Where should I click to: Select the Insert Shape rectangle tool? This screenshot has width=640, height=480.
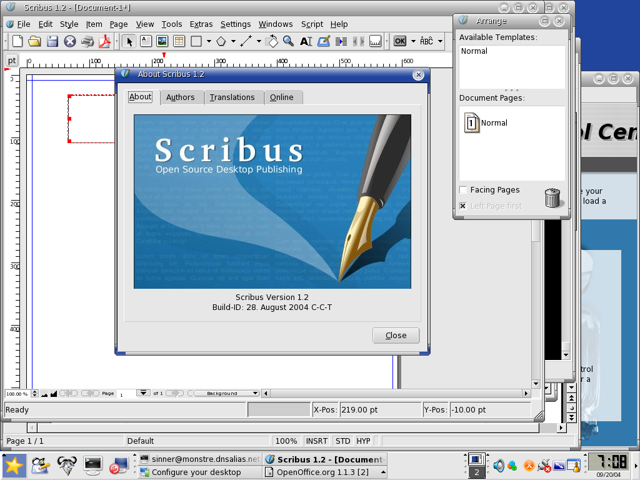pyautogui.click(x=196, y=41)
